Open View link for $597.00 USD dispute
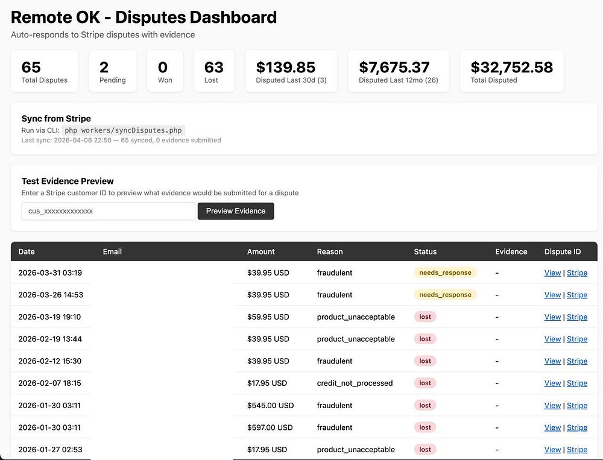Viewport: 603px width, 460px height. (x=552, y=427)
